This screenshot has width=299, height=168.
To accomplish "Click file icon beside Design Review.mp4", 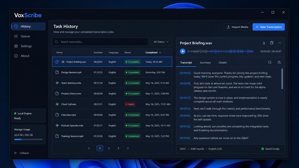I will coord(57,72).
